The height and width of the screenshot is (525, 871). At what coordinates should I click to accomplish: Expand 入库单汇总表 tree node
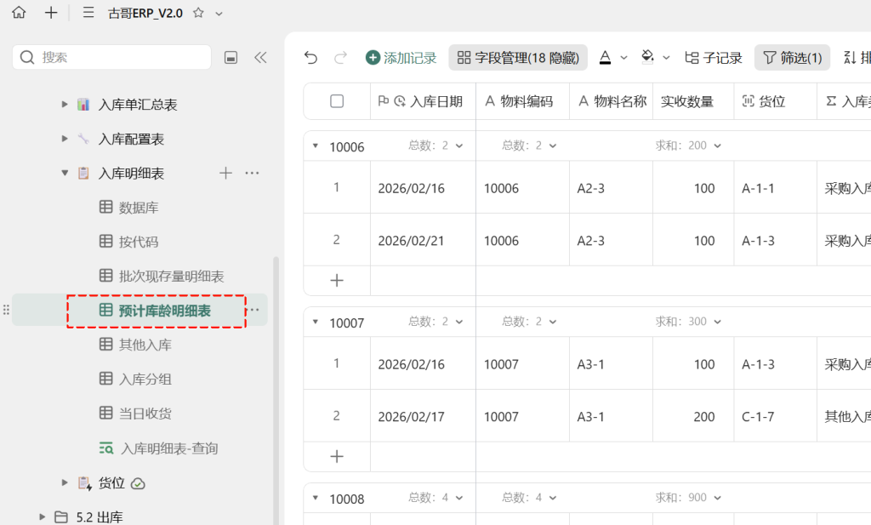(65, 104)
